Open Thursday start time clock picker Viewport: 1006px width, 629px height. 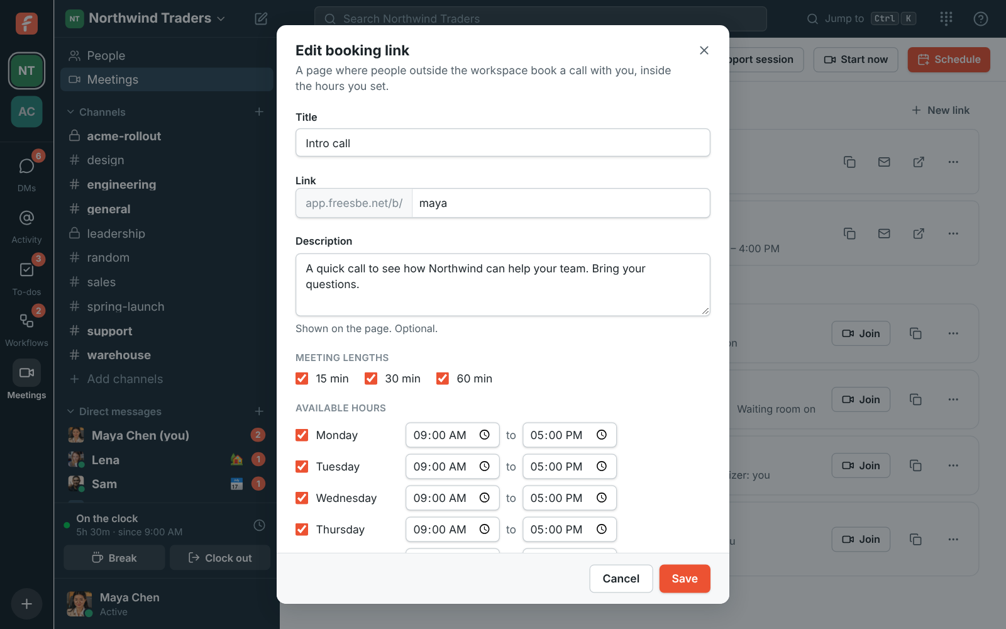[x=485, y=529]
